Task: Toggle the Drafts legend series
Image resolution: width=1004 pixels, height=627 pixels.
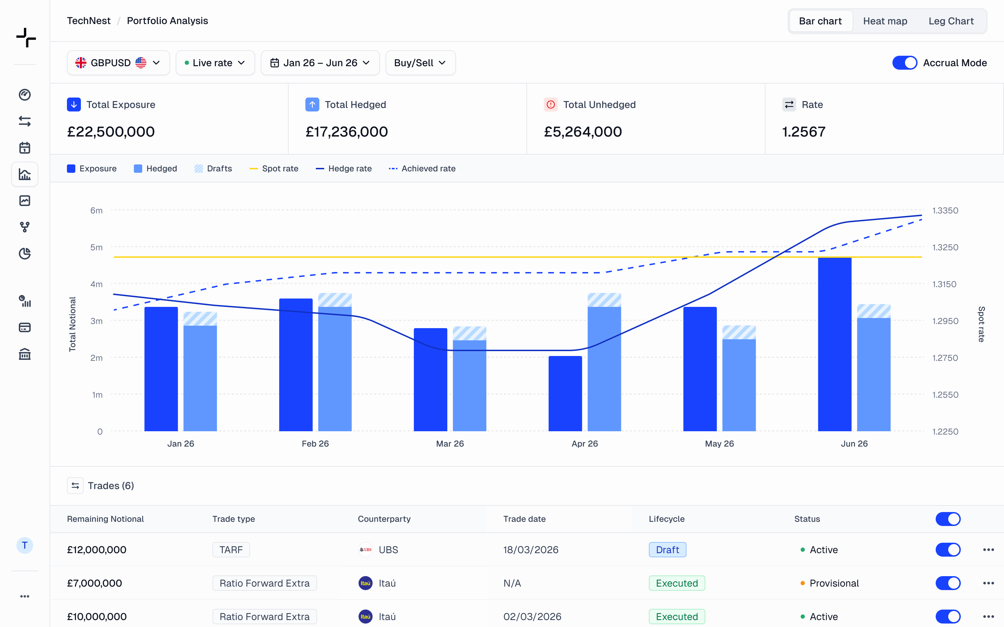Action: pyautogui.click(x=213, y=168)
